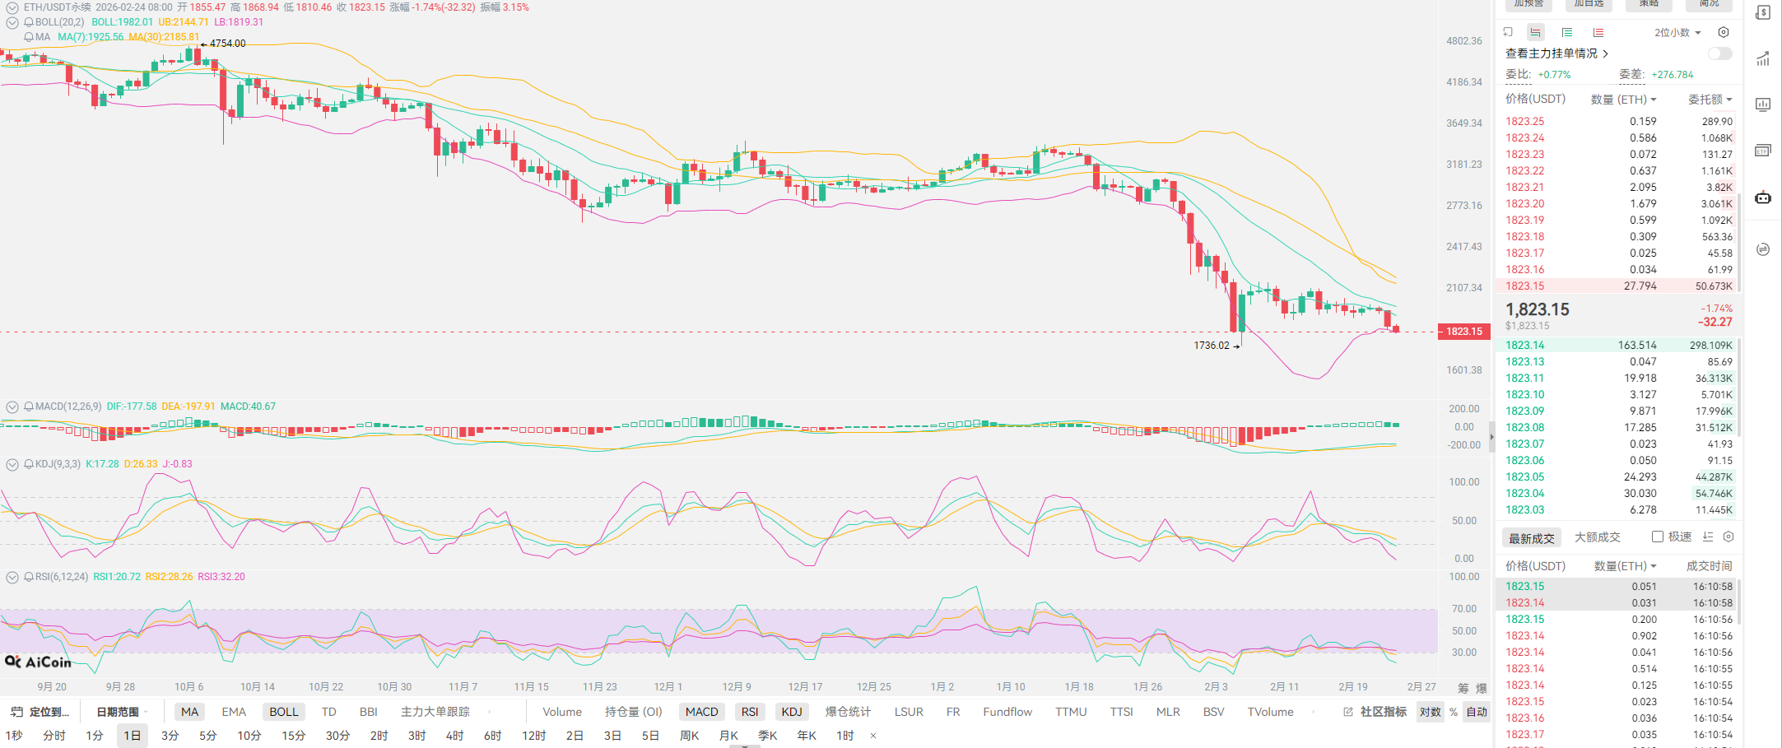
Task: Toggle the 查看主力挂单情况 switch
Action: (1719, 53)
